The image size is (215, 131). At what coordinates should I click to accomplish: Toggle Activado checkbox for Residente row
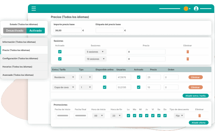point(139,77)
